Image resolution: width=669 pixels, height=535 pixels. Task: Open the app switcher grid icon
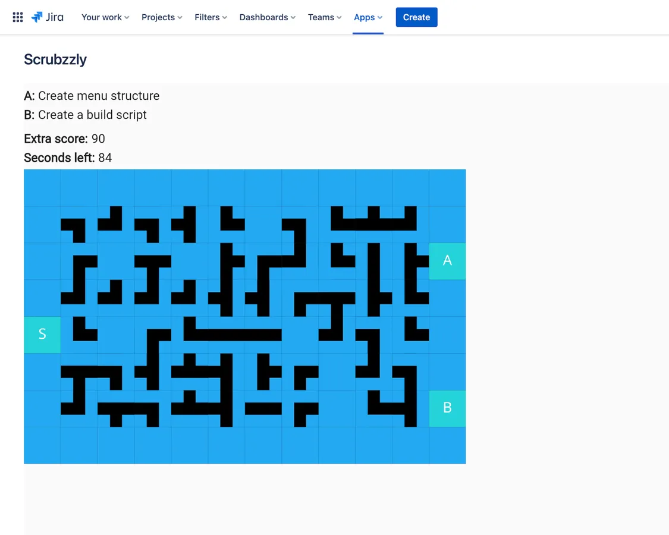coord(17,17)
